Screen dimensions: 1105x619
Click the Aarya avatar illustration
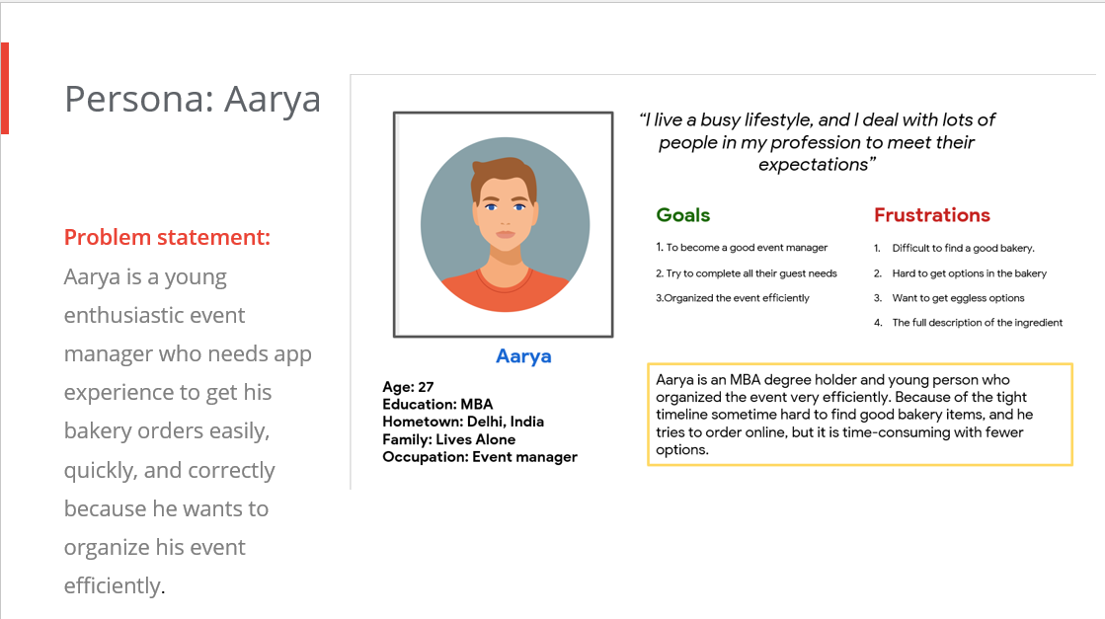[505, 224]
